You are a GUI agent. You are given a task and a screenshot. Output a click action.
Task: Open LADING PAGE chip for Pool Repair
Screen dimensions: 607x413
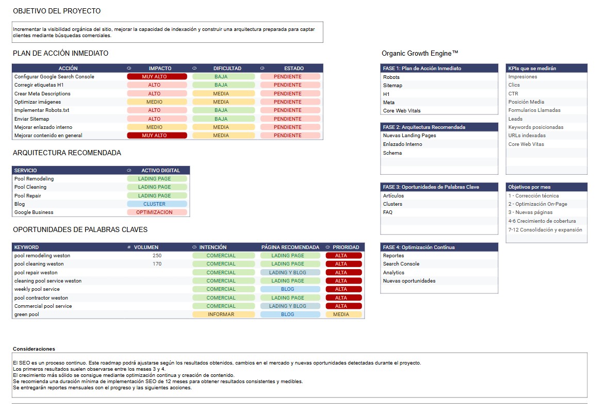coord(157,196)
